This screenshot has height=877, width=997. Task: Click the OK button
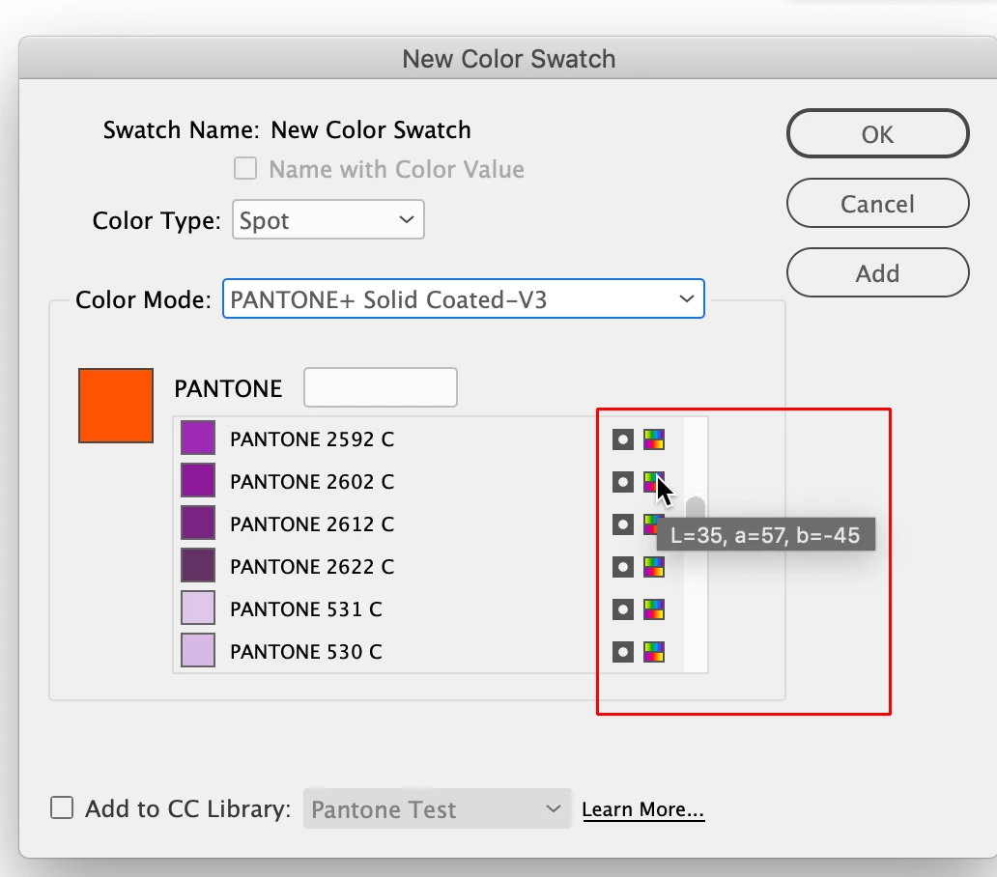[x=877, y=134]
